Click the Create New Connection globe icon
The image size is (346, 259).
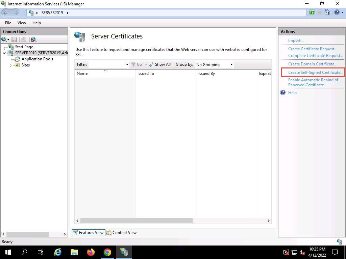4,39
